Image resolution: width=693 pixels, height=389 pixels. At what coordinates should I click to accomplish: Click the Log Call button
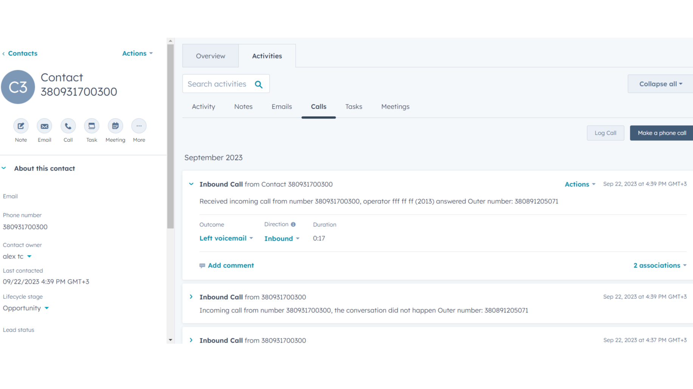point(605,133)
